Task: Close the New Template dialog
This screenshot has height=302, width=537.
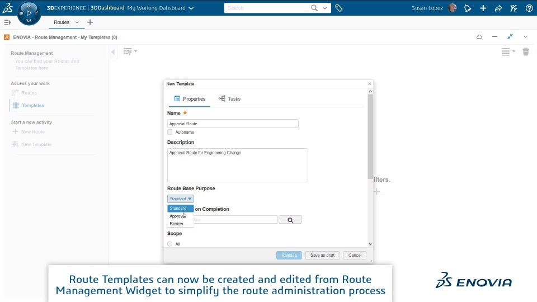Action: pyautogui.click(x=370, y=84)
